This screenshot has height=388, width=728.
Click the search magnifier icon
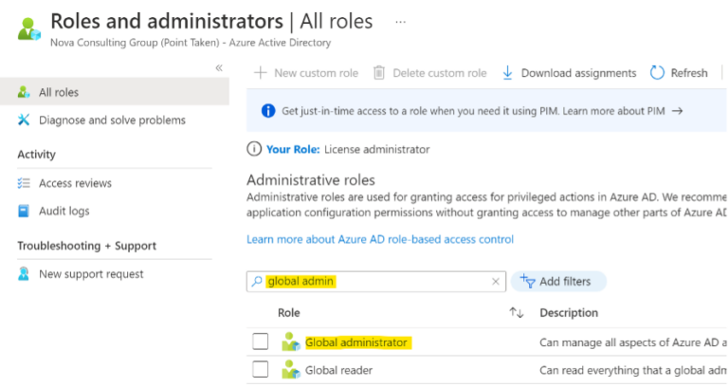[257, 281]
